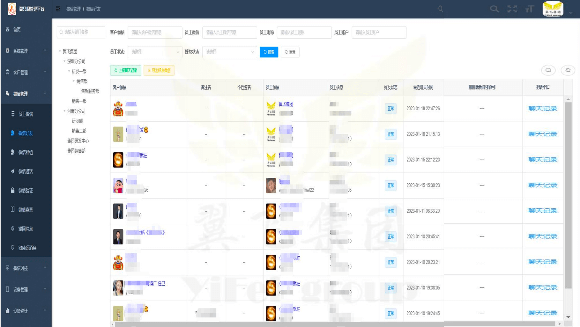Refresh the table with round refresh button
The height and width of the screenshot is (327, 580).
click(x=568, y=70)
